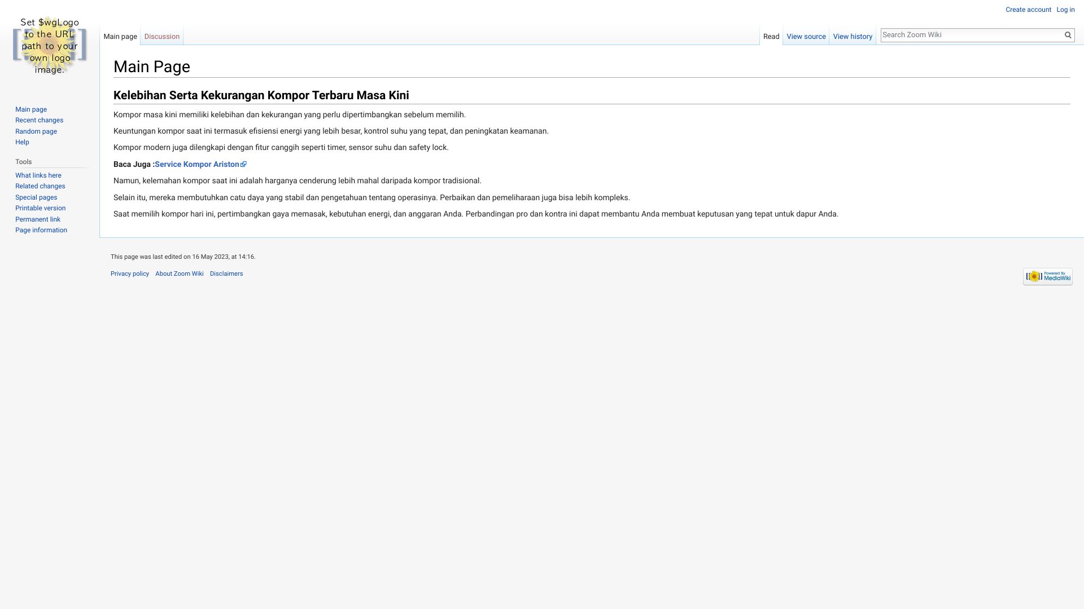Image resolution: width=1084 pixels, height=609 pixels.
Task: Click the Create account link
Action: pos(1028,10)
